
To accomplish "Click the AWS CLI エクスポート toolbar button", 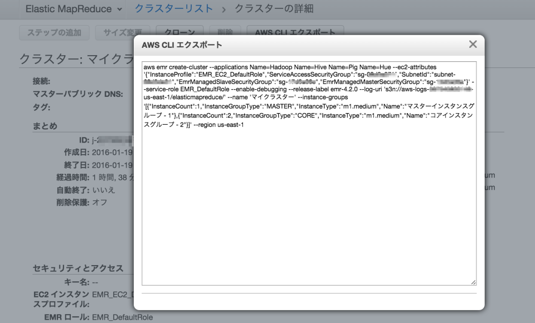I will coord(295,31).
